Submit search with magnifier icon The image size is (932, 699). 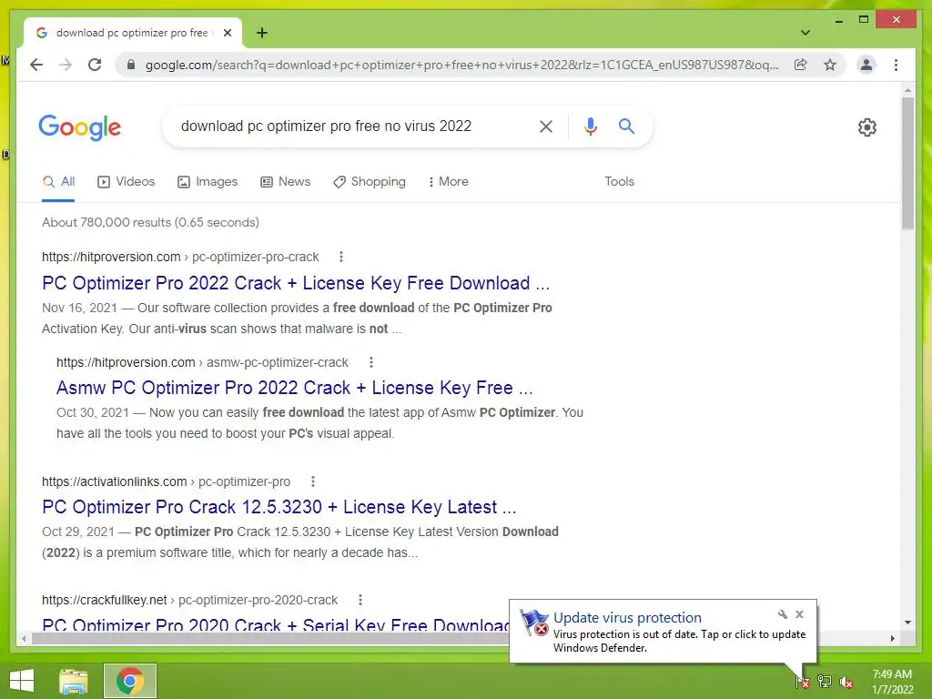pyautogui.click(x=626, y=126)
